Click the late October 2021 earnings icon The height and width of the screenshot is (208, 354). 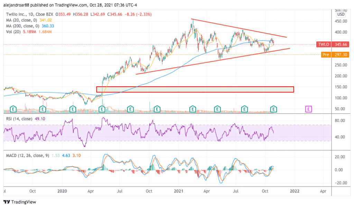274,109
